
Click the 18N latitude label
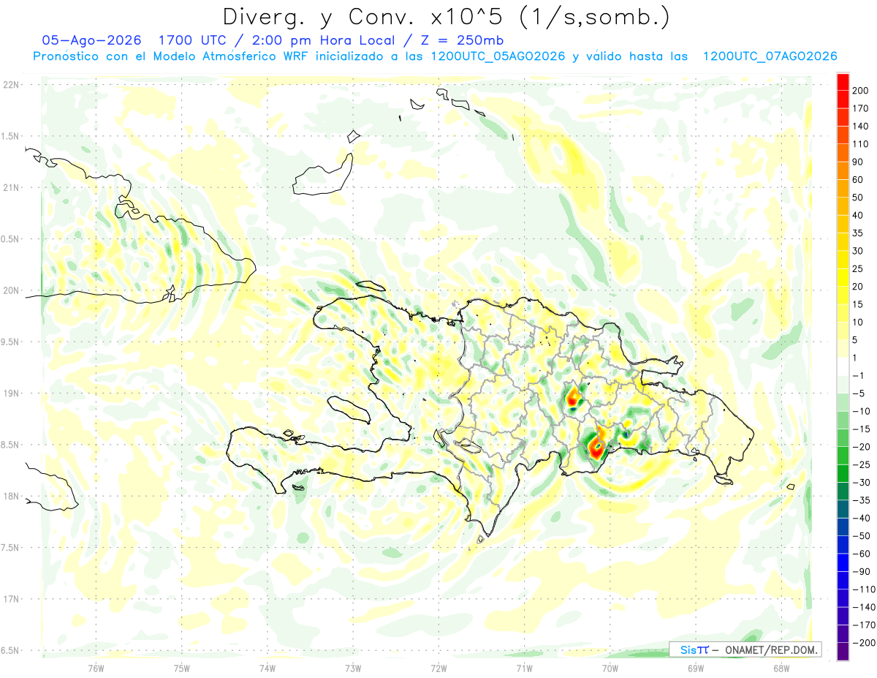click(10, 497)
